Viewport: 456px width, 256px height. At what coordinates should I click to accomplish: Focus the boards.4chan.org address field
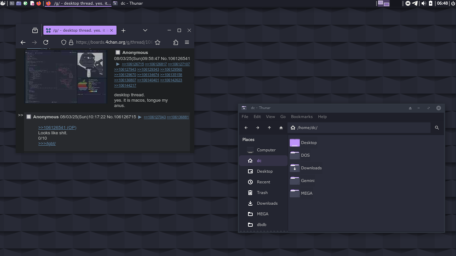114,42
